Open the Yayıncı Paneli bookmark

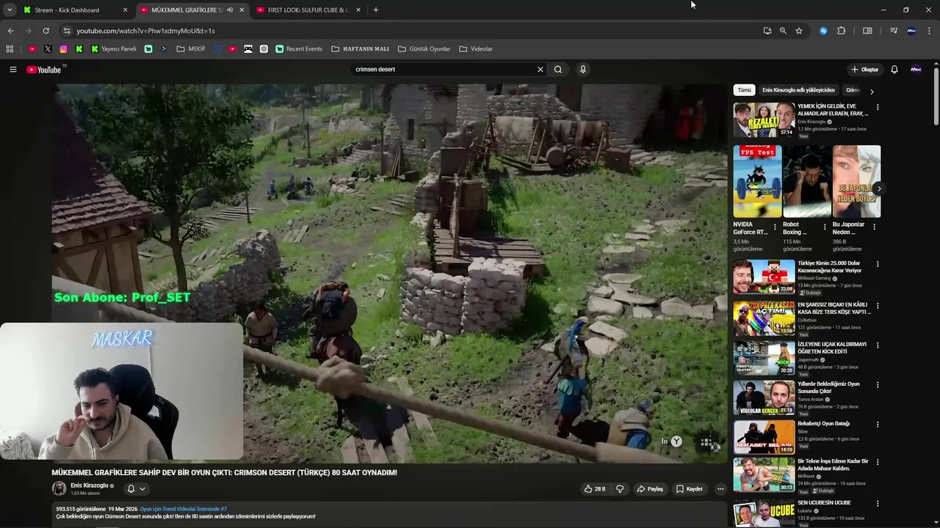114,49
